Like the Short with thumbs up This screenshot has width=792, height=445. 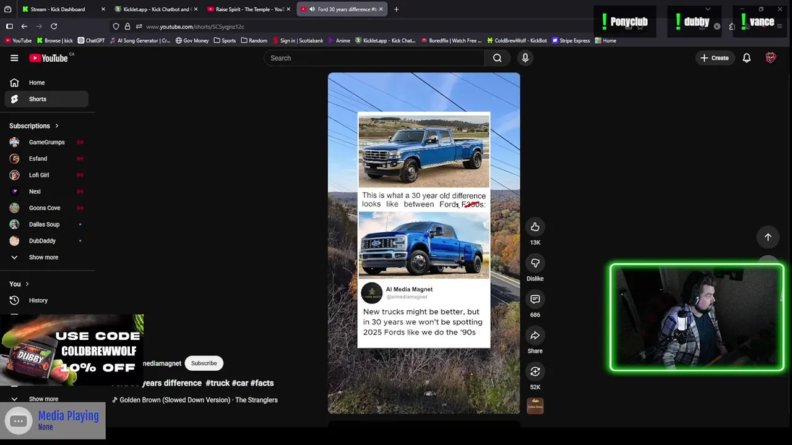535,227
